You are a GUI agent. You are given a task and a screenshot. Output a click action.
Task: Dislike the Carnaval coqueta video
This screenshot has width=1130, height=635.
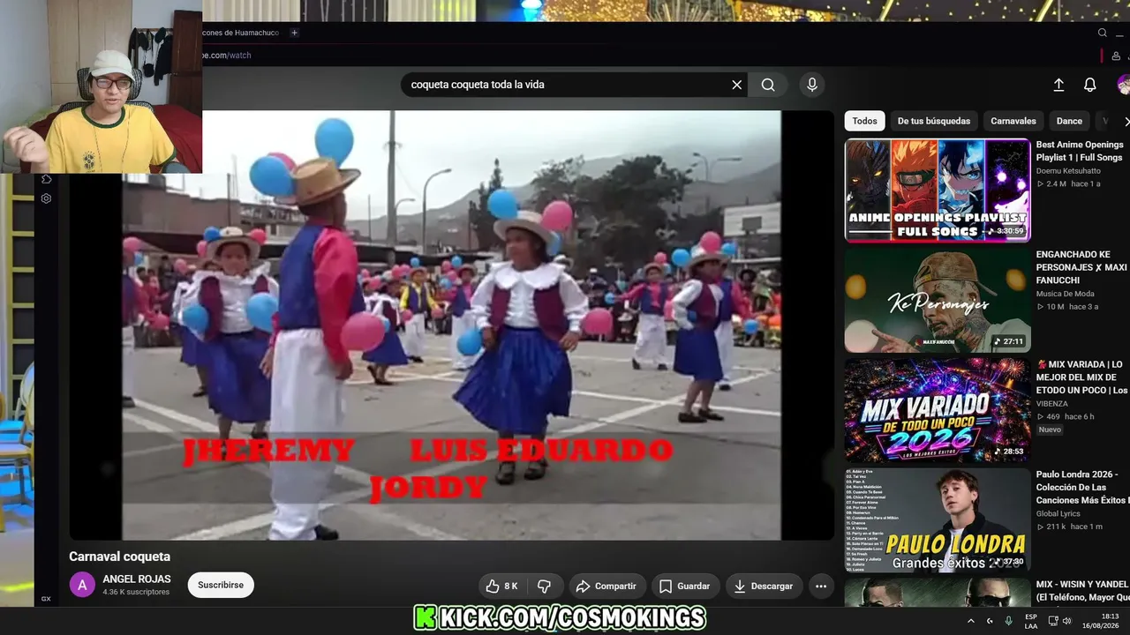(x=544, y=586)
